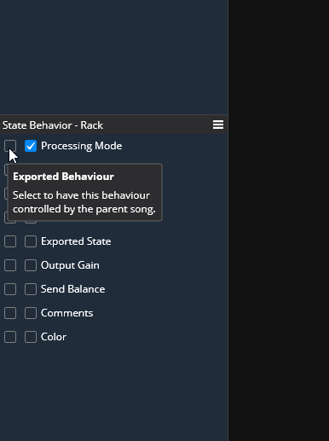Check the box directly beside Exported State label
Screen dimensions: 329x441
click(x=31, y=241)
